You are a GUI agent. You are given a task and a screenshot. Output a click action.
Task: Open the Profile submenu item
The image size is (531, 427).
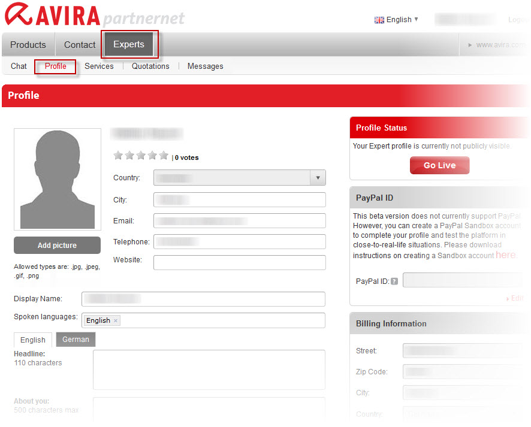56,66
